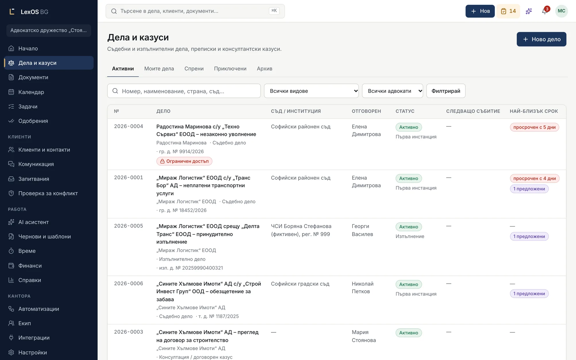Open Автоматизации icon in sidebar
The width and height of the screenshot is (576, 360).
coord(11,309)
